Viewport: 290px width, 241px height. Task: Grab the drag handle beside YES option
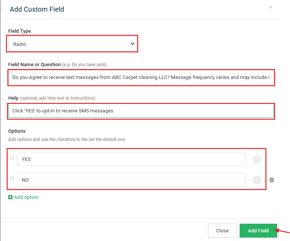(12, 158)
